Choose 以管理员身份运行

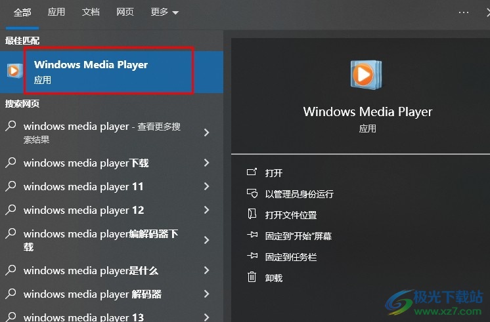pyautogui.click(x=299, y=194)
